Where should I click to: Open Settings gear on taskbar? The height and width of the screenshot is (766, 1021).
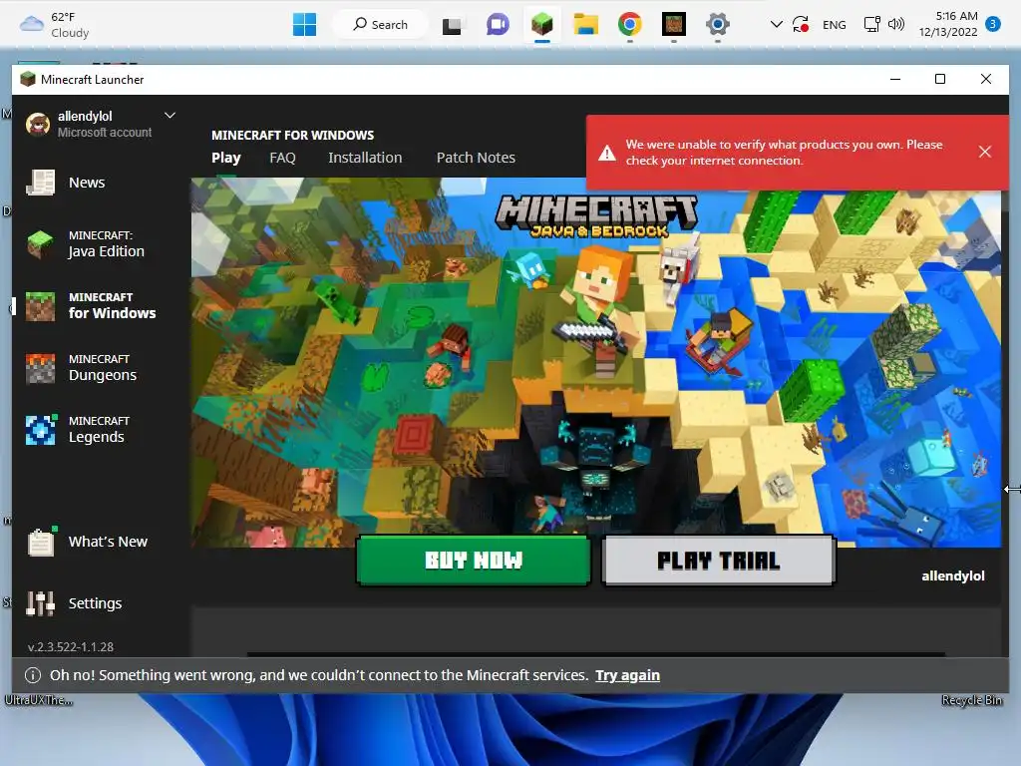tap(718, 25)
